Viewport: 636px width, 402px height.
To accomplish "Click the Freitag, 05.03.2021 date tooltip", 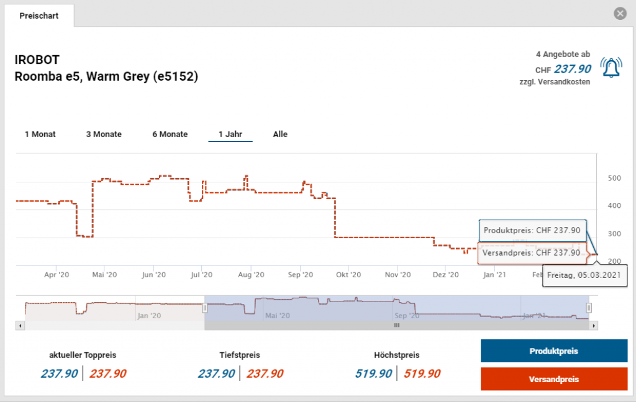I will (x=584, y=275).
